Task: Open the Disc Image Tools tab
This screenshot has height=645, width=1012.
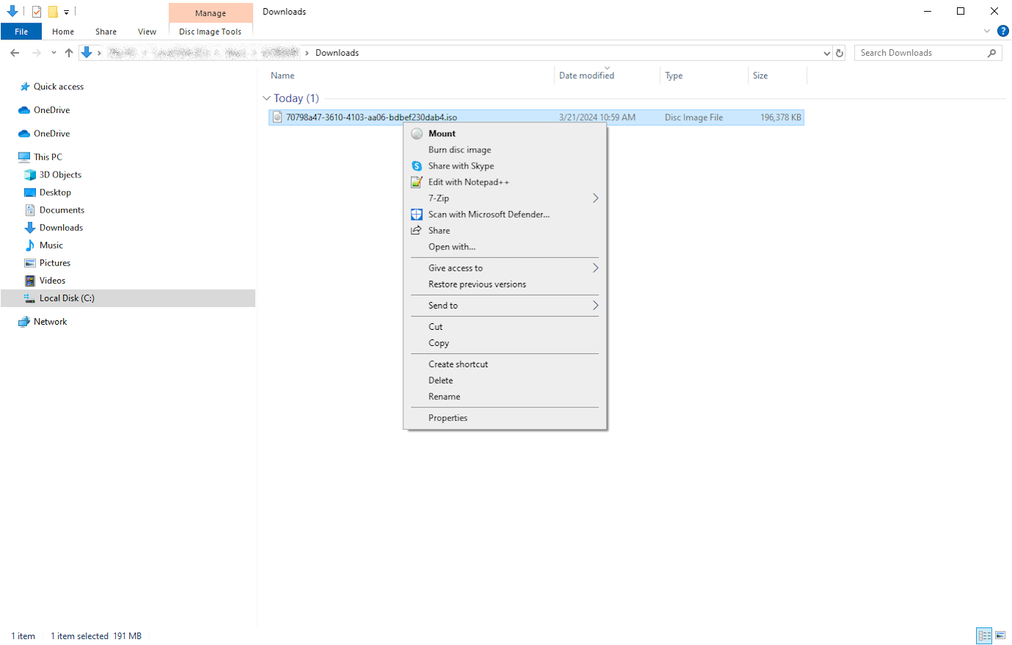Action: [x=210, y=32]
